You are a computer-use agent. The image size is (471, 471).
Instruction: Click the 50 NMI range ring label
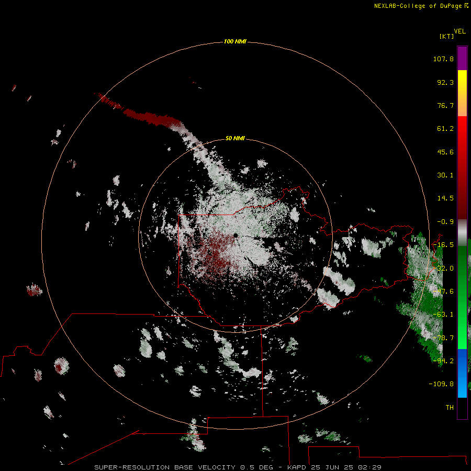pyautogui.click(x=235, y=138)
